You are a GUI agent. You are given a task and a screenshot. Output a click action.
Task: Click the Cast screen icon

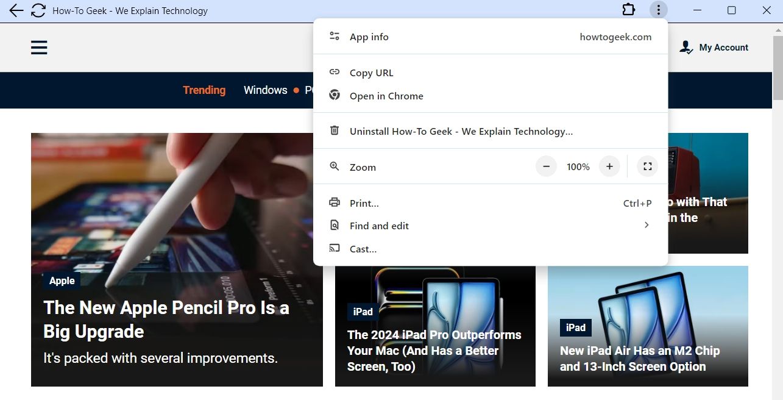335,248
